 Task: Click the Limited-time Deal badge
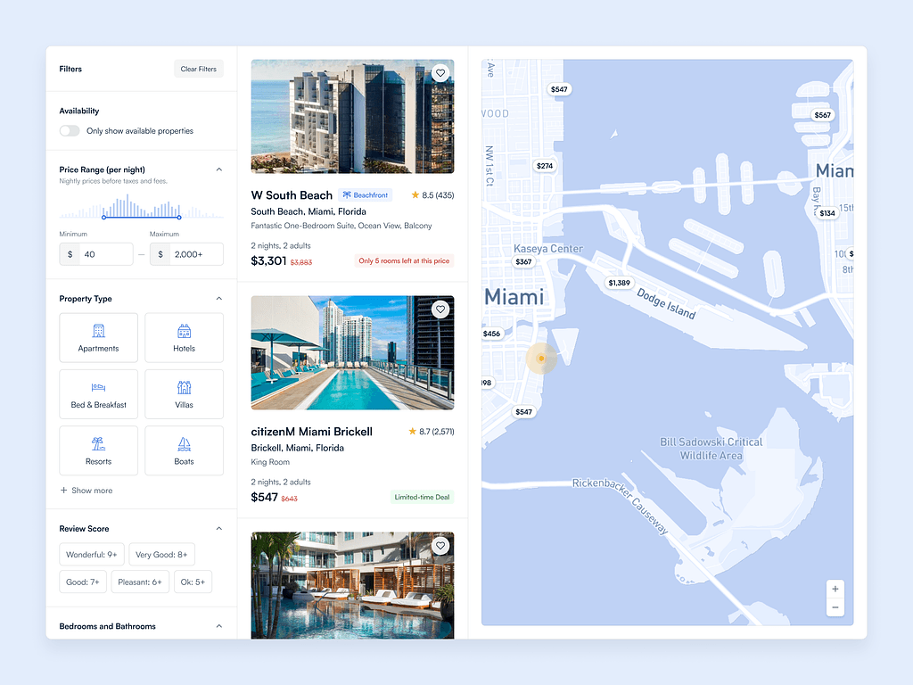422,497
